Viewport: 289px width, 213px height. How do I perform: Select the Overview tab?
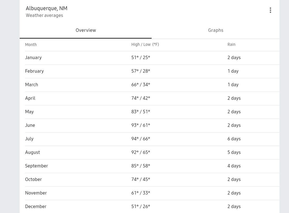click(x=86, y=30)
